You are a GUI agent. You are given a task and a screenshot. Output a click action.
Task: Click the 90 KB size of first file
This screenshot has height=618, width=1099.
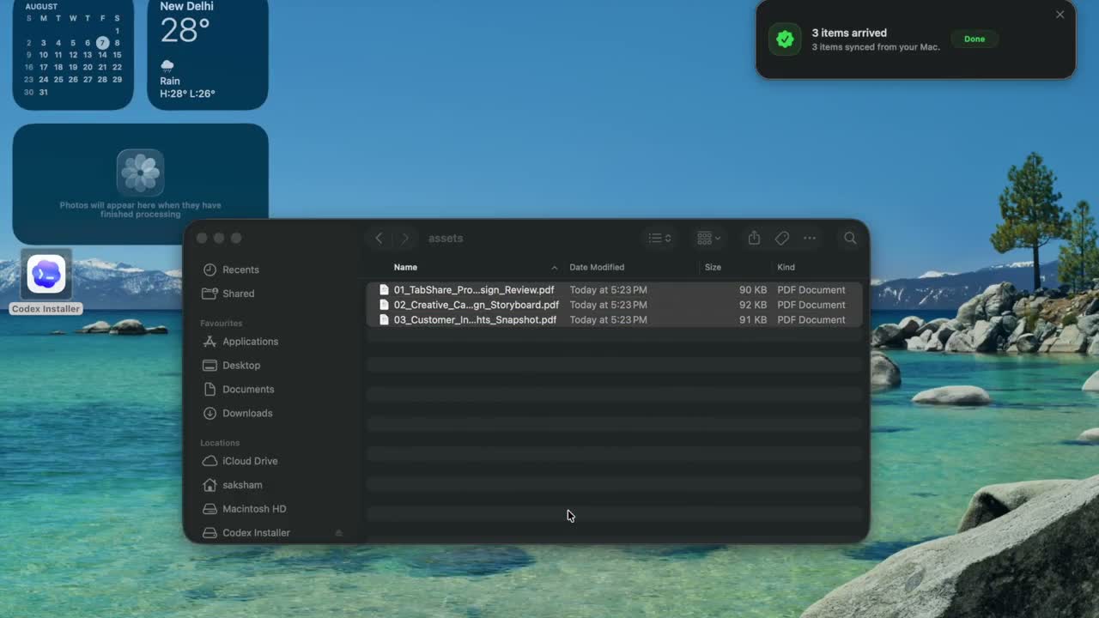(753, 290)
